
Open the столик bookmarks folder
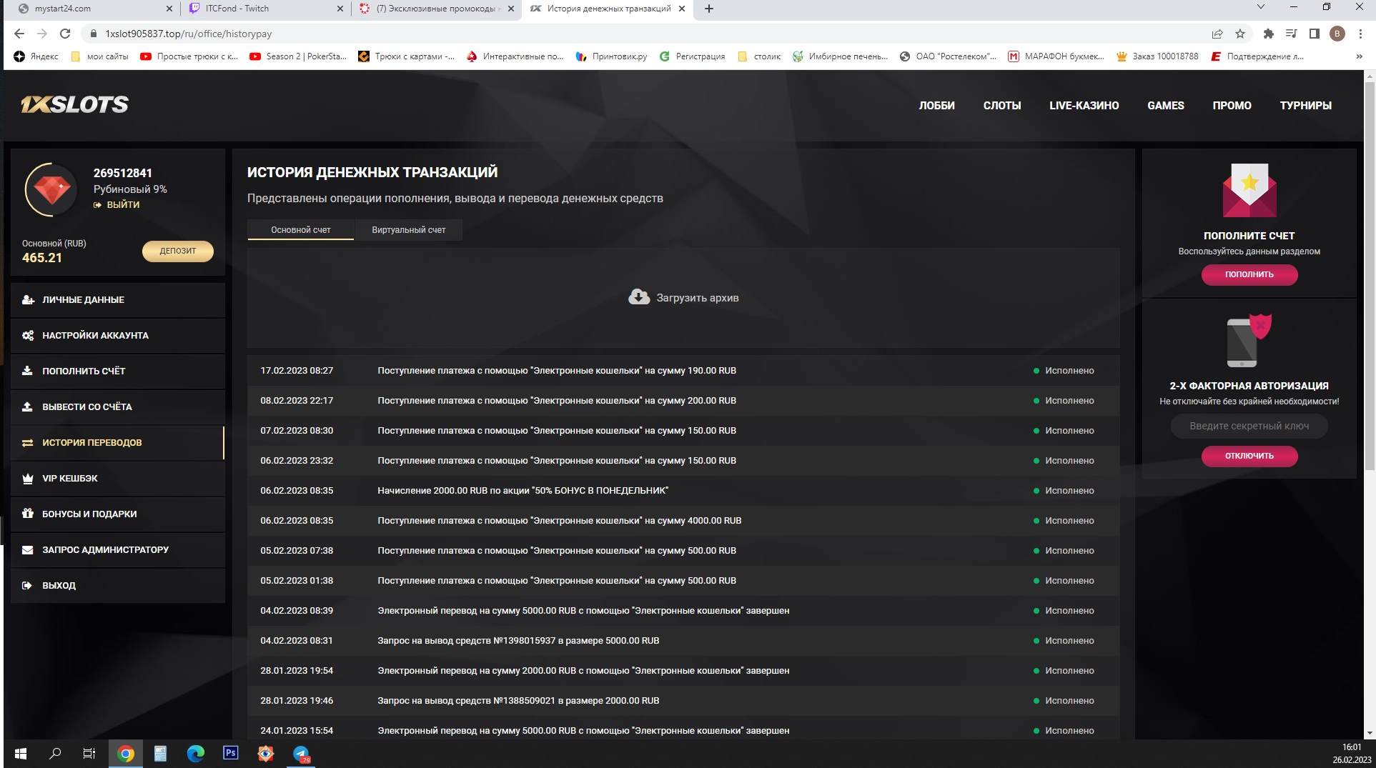tap(758, 56)
